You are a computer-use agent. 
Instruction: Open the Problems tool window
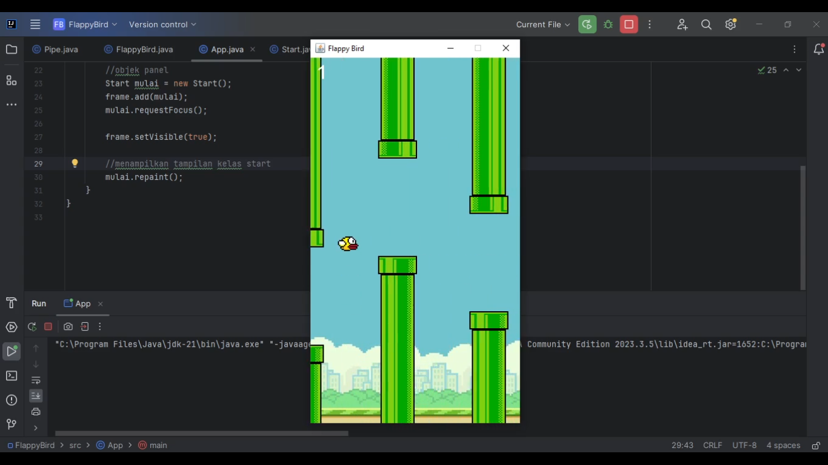[12, 400]
